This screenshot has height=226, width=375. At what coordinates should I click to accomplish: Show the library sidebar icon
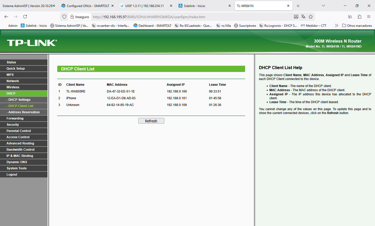[350, 17]
